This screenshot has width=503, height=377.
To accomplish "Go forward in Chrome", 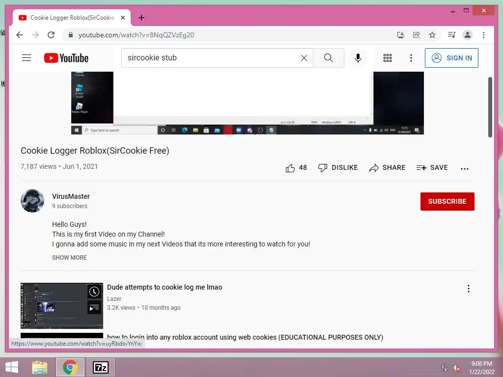I will point(35,35).
